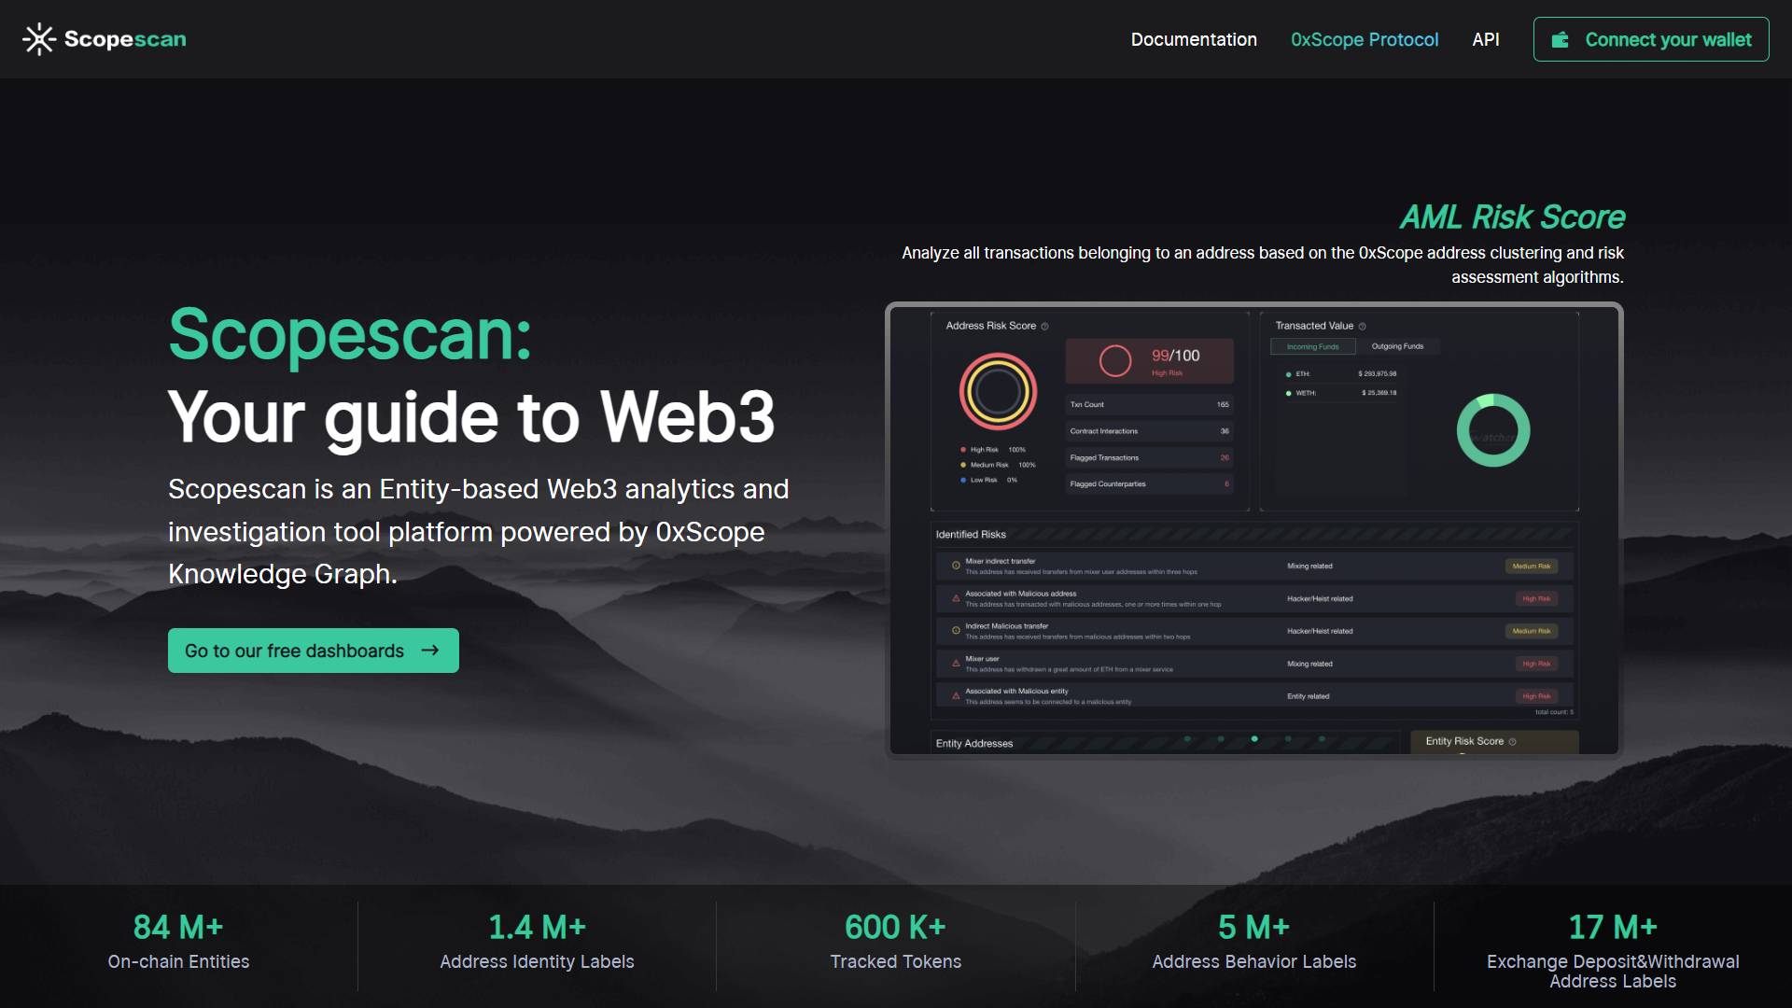1792x1008 pixels.
Task: Click the Exchange Deposit&Withdrawal Address Labels text
Action: point(1613,972)
